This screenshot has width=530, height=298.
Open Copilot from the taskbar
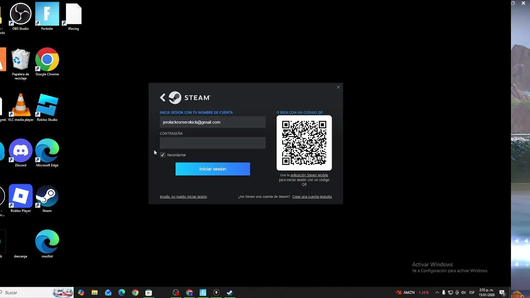pyautogui.click(x=81, y=293)
